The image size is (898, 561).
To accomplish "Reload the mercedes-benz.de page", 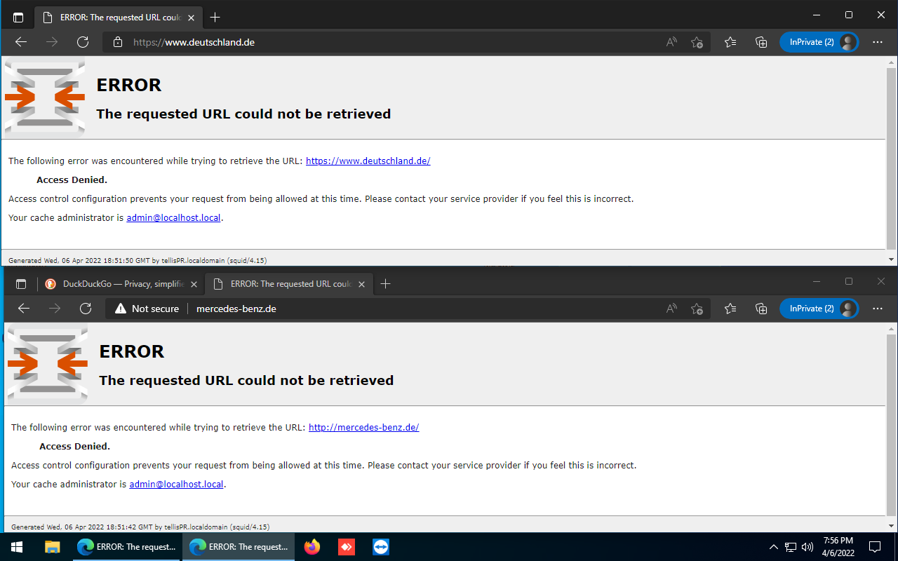I will tap(86, 309).
